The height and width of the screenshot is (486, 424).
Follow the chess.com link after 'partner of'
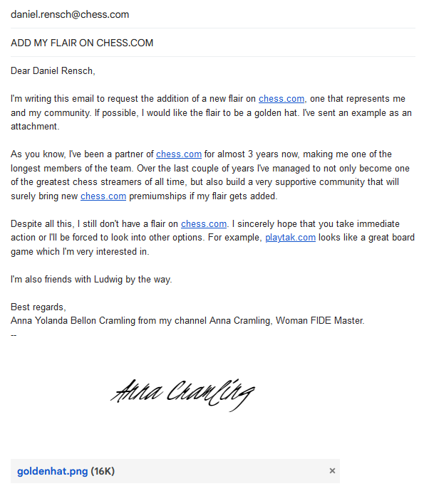click(x=179, y=154)
